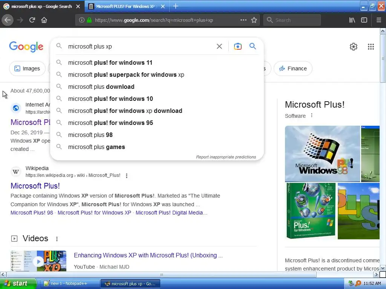Click inside the Google search text field

pos(140,46)
